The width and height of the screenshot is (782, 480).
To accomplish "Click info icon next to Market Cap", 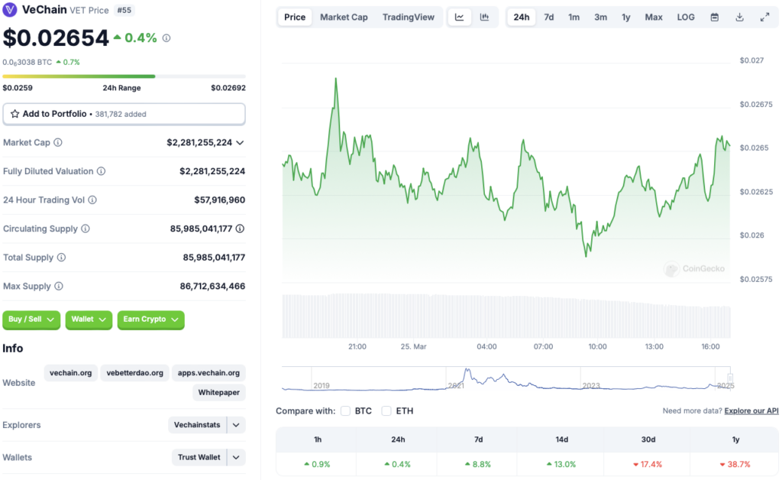I will coord(58,143).
